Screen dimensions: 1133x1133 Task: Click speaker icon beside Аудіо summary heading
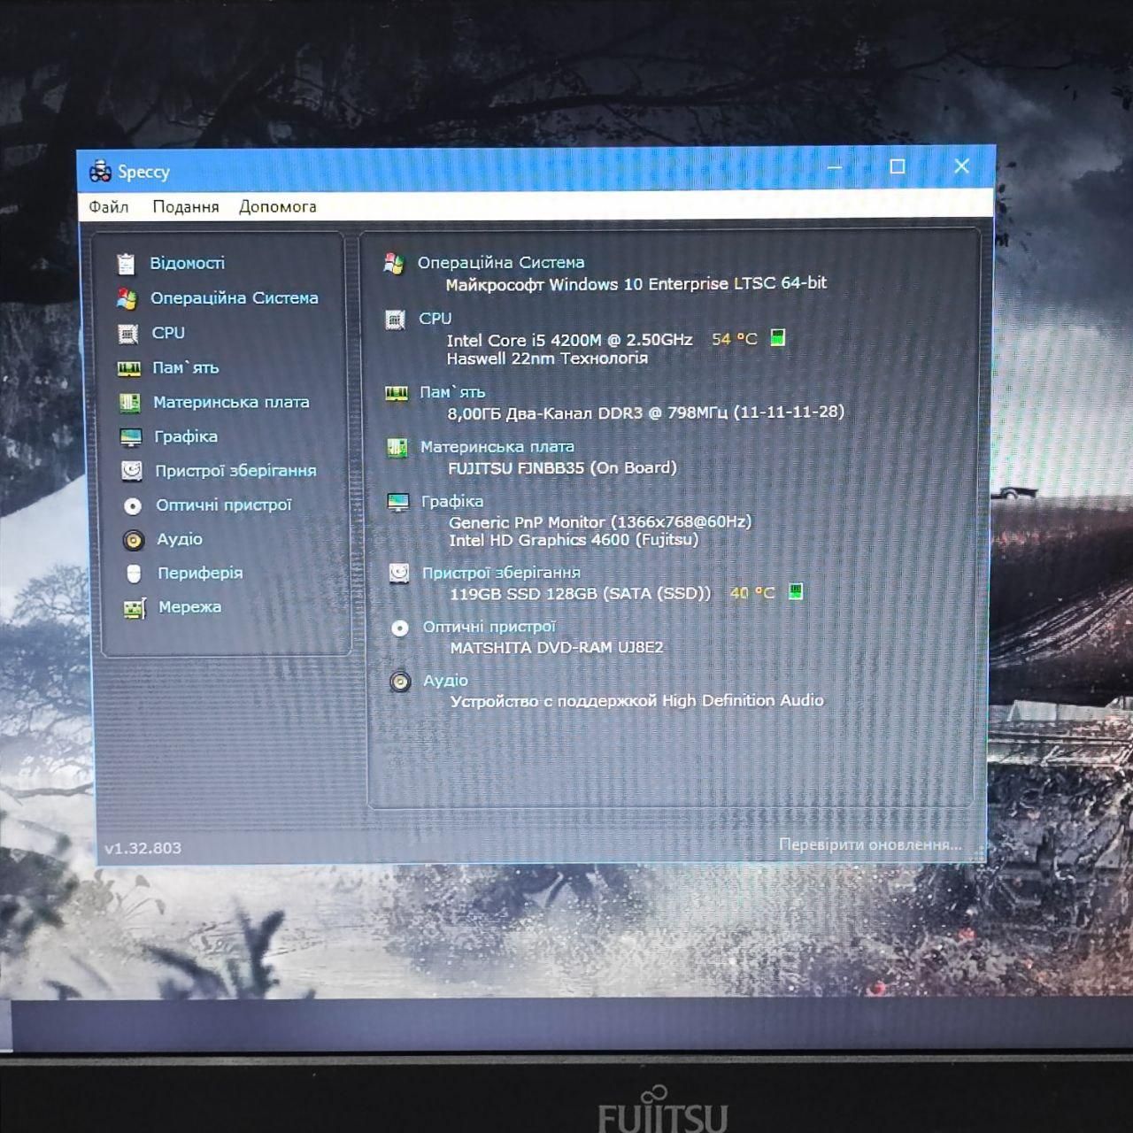tap(401, 682)
